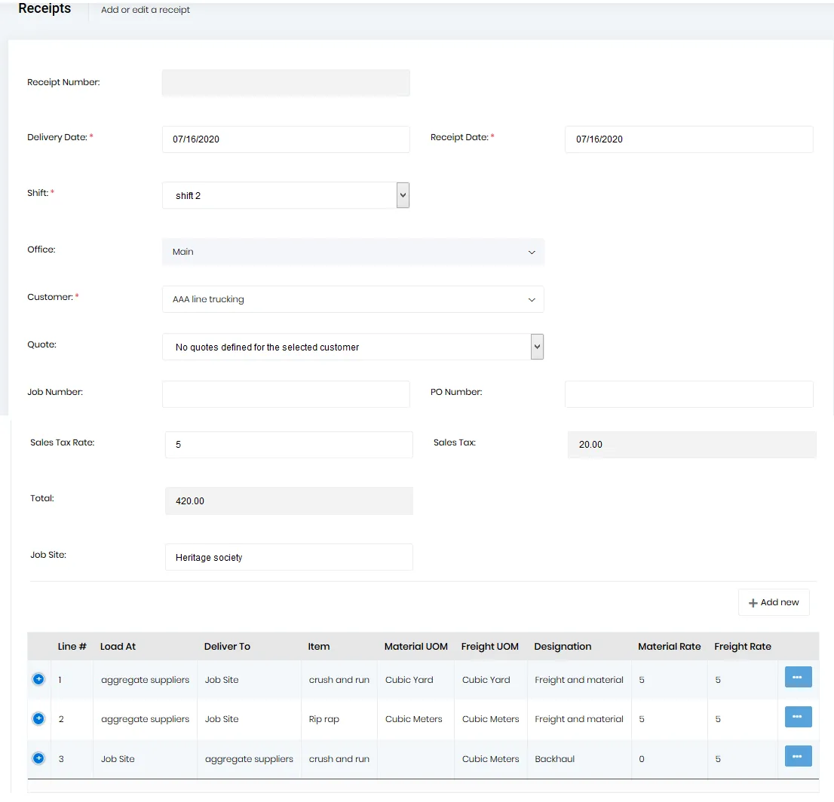Open the Office dropdown showing Main
The height and width of the screenshot is (802, 834).
[353, 252]
